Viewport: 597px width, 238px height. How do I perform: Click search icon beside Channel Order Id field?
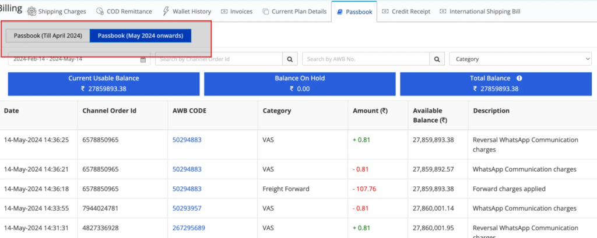coord(290,59)
